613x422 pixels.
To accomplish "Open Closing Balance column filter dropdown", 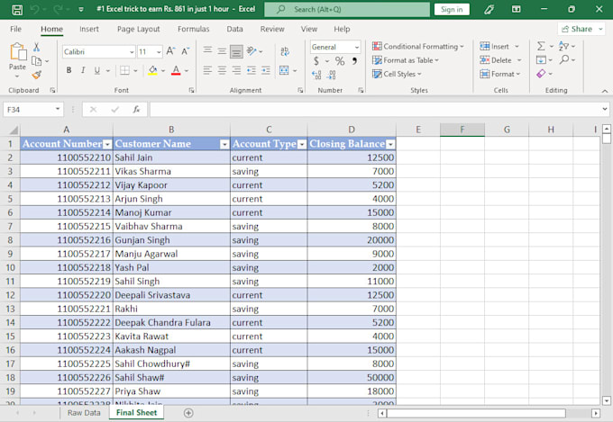I will click(x=390, y=145).
